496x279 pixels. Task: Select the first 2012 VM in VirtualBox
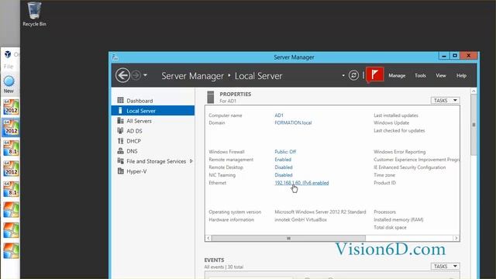point(11,107)
